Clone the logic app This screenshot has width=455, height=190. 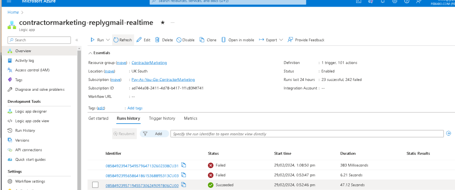tap(208, 40)
